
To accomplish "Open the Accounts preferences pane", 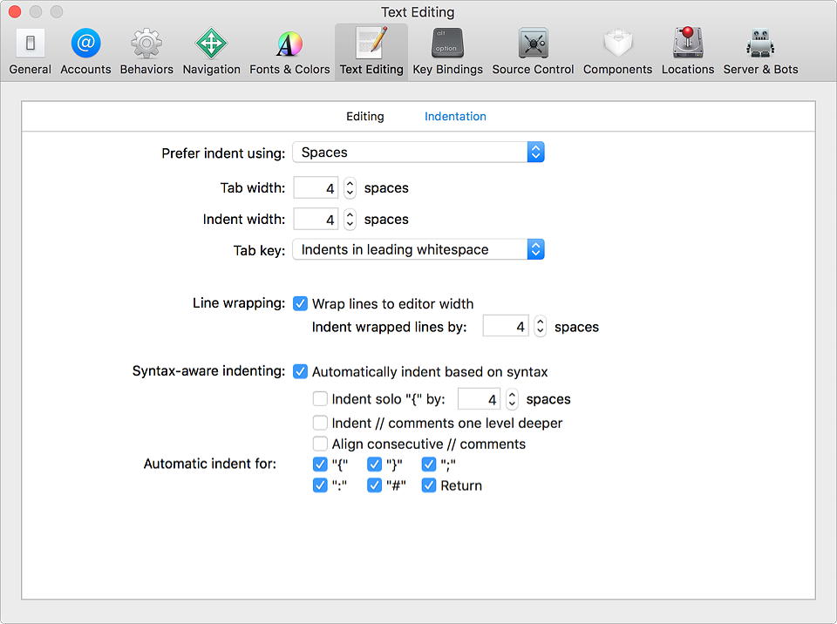I will point(85,51).
